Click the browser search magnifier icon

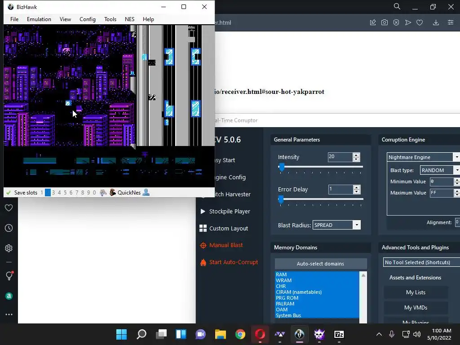coord(397,6)
